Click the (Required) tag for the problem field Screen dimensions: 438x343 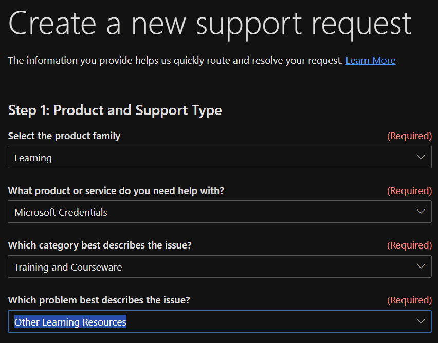(x=409, y=300)
